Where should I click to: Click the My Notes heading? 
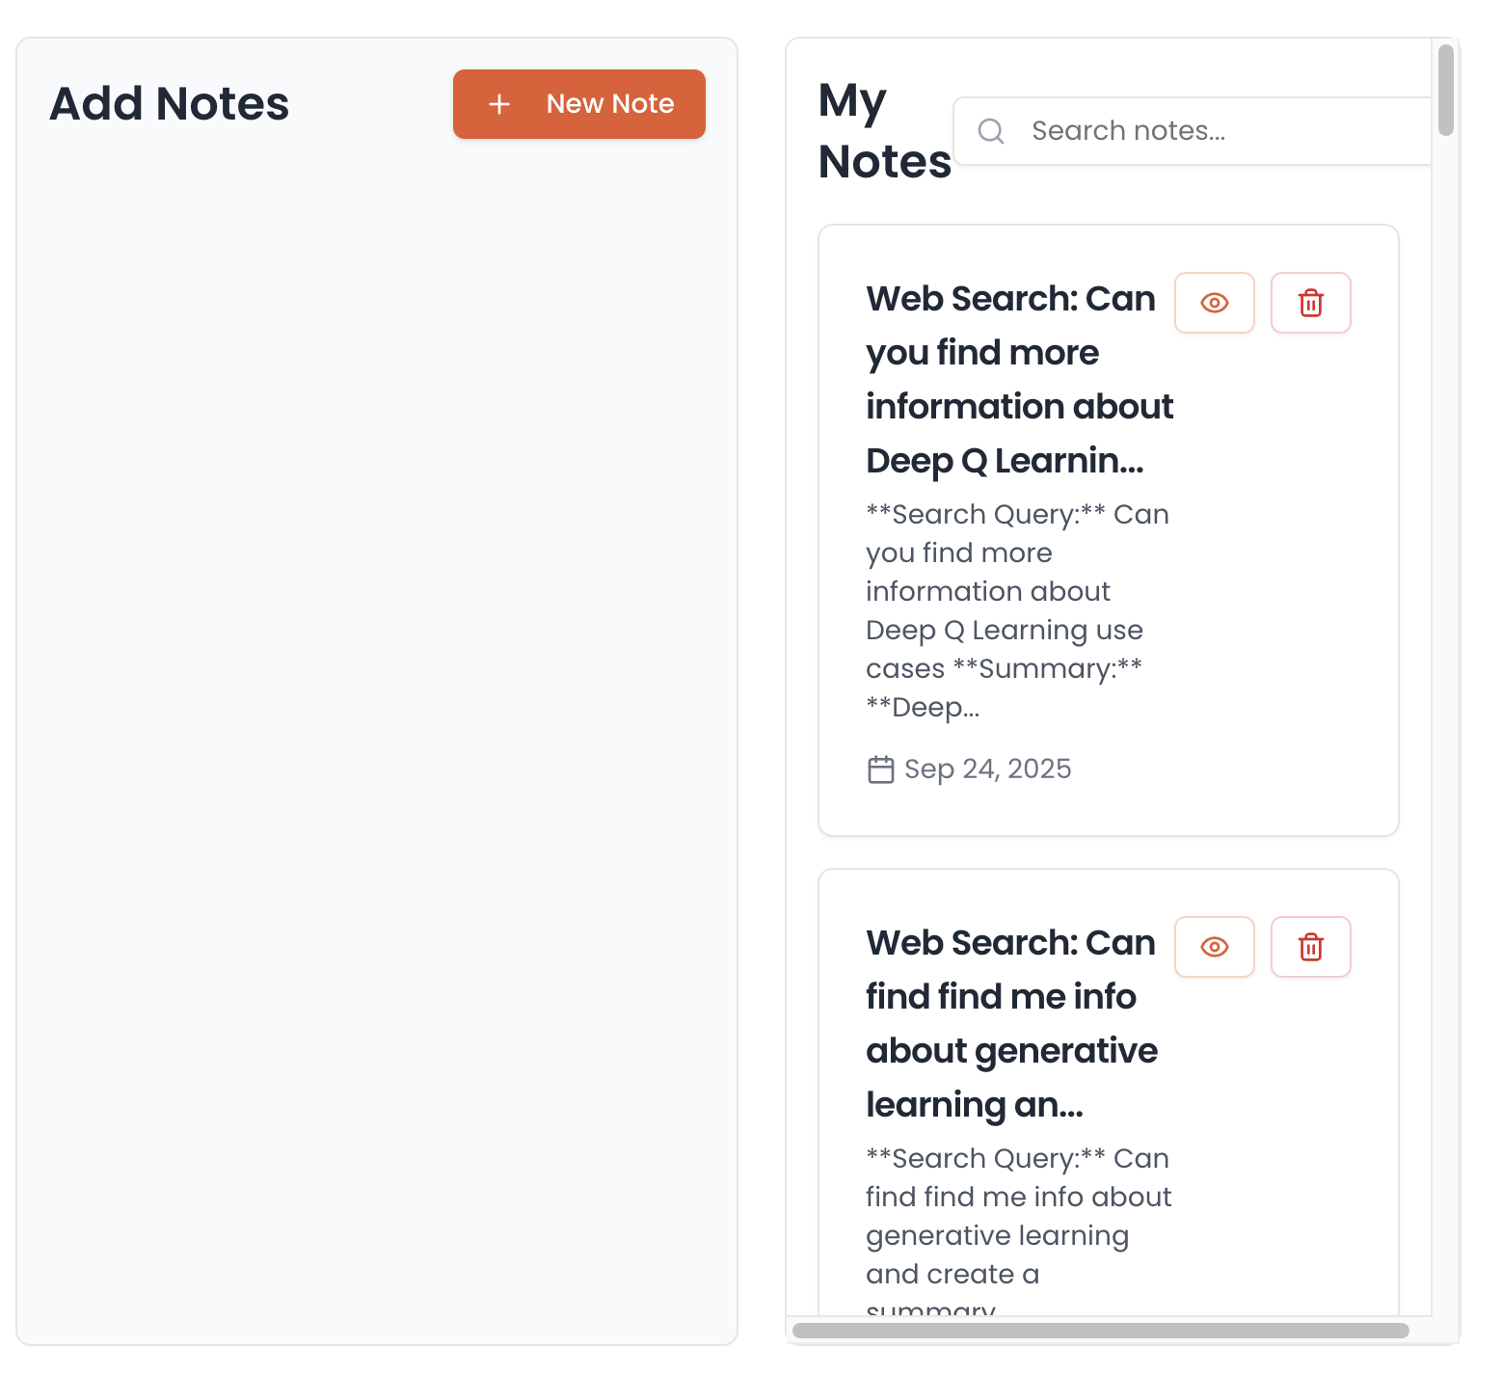pos(883,131)
